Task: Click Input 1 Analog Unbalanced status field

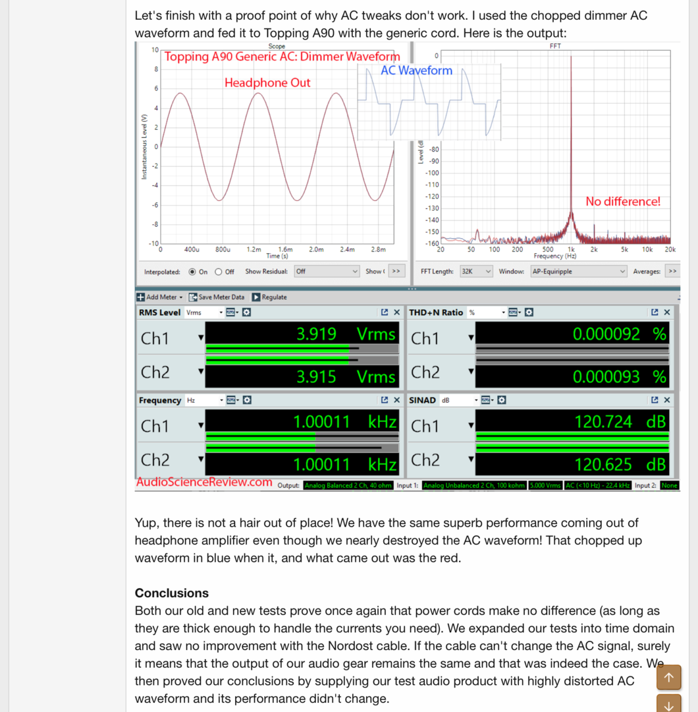Action: pyautogui.click(x=474, y=485)
